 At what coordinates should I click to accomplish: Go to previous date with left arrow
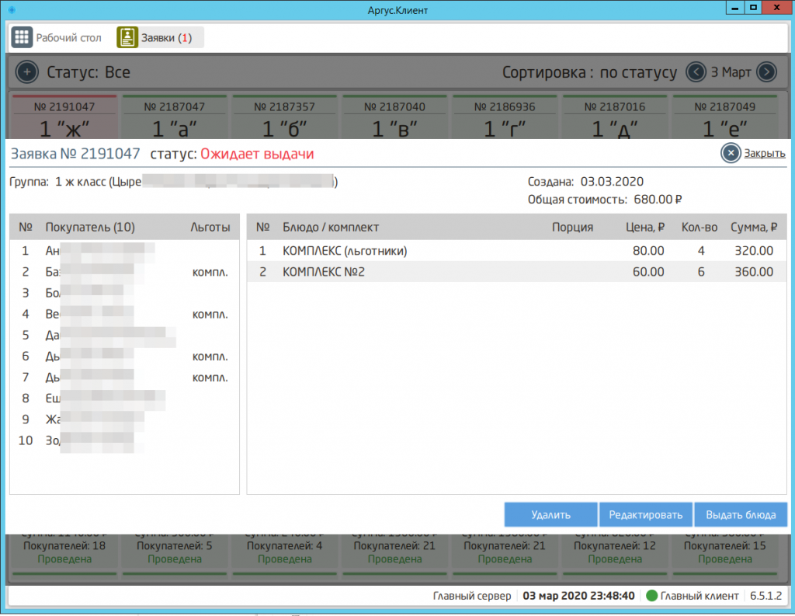(696, 72)
